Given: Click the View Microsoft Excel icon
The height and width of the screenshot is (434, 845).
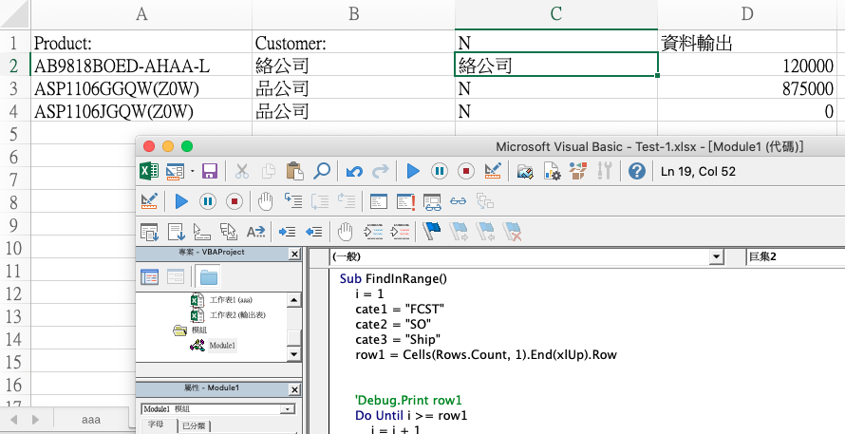Looking at the screenshot, I should (x=149, y=172).
